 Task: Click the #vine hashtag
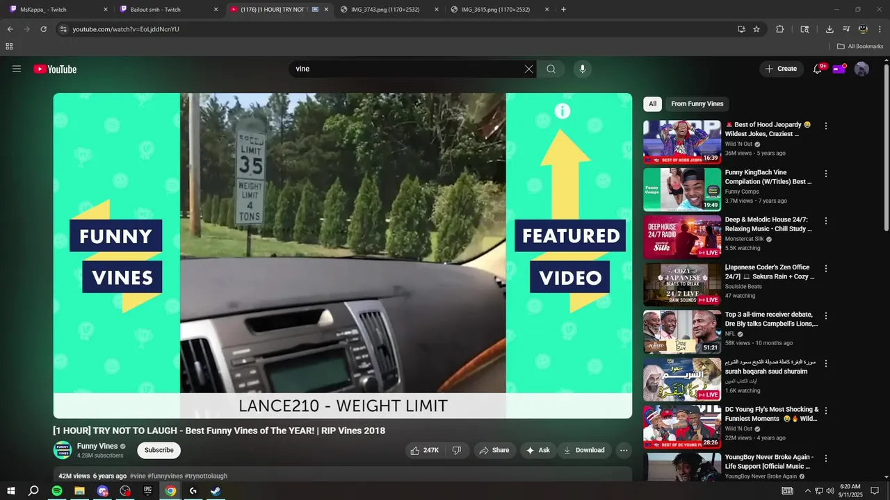(x=138, y=476)
